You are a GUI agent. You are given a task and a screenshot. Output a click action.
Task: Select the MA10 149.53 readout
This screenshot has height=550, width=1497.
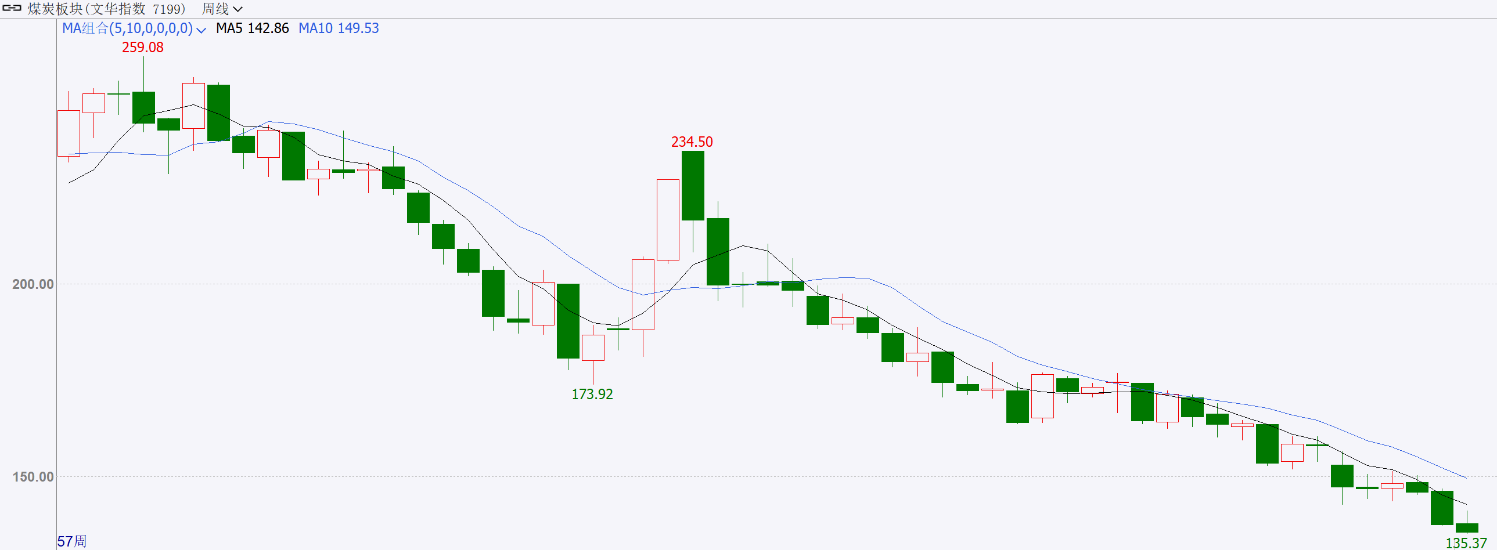coord(338,28)
